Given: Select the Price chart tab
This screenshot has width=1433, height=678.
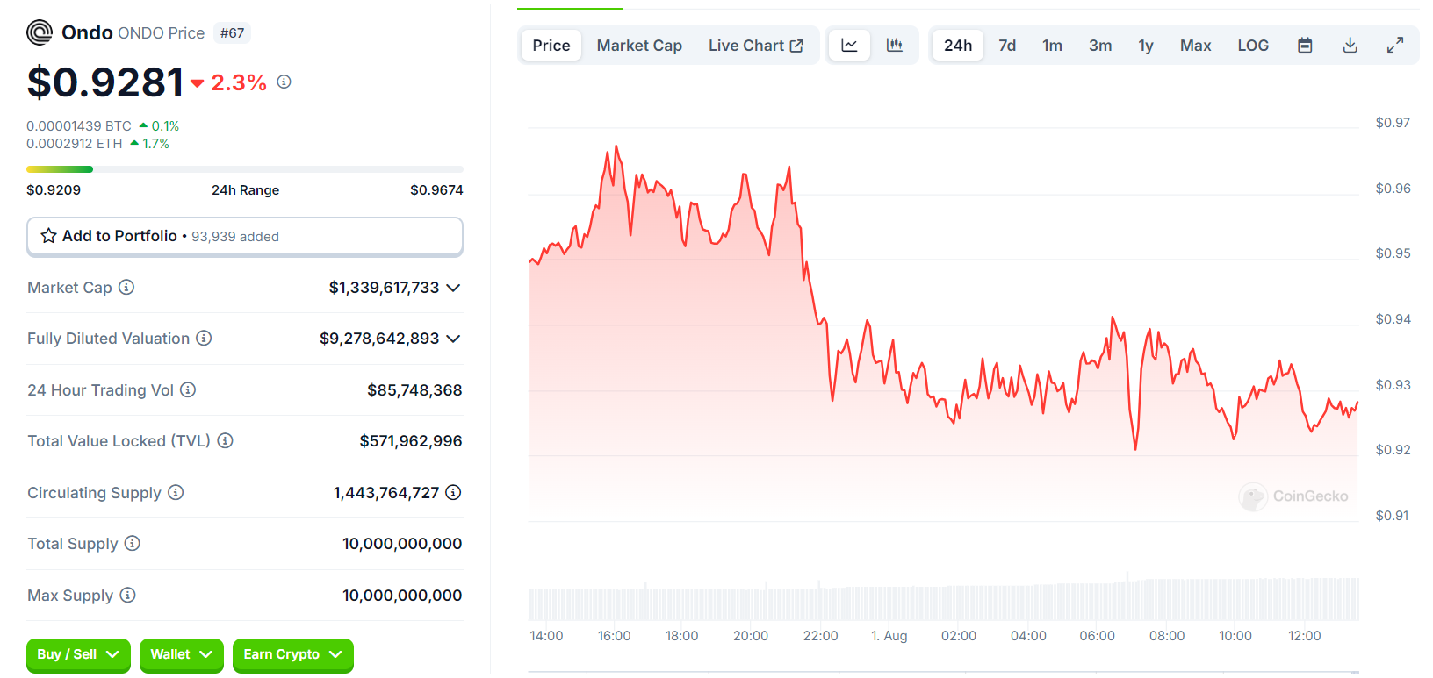Looking at the screenshot, I should point(551,46).
